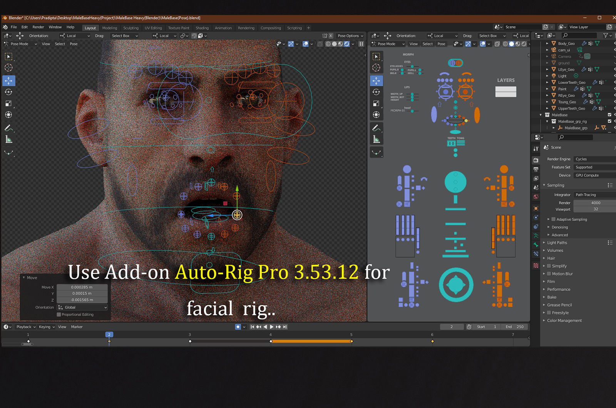Open the Keying popover in the timeline
616x408 pixels.
47,327
